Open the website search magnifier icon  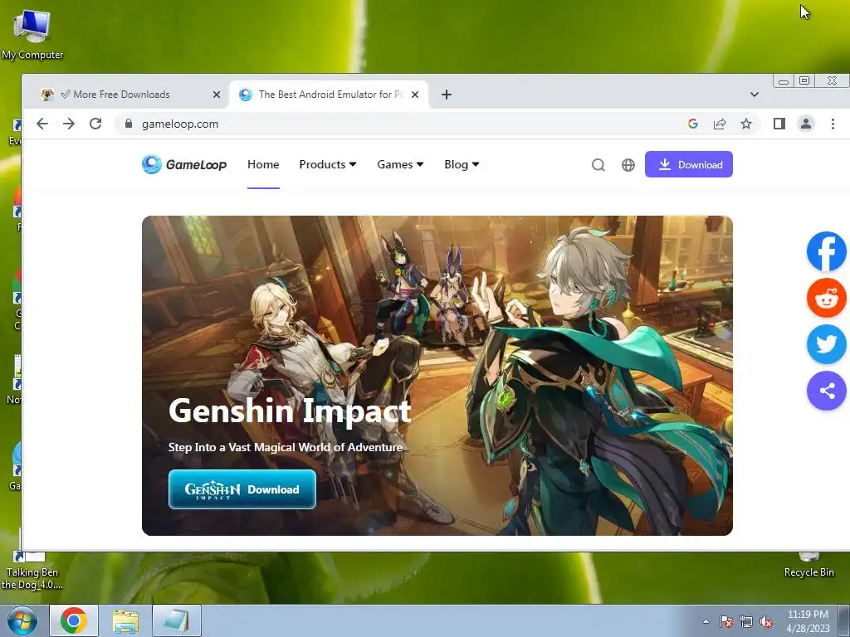point(598,165)
